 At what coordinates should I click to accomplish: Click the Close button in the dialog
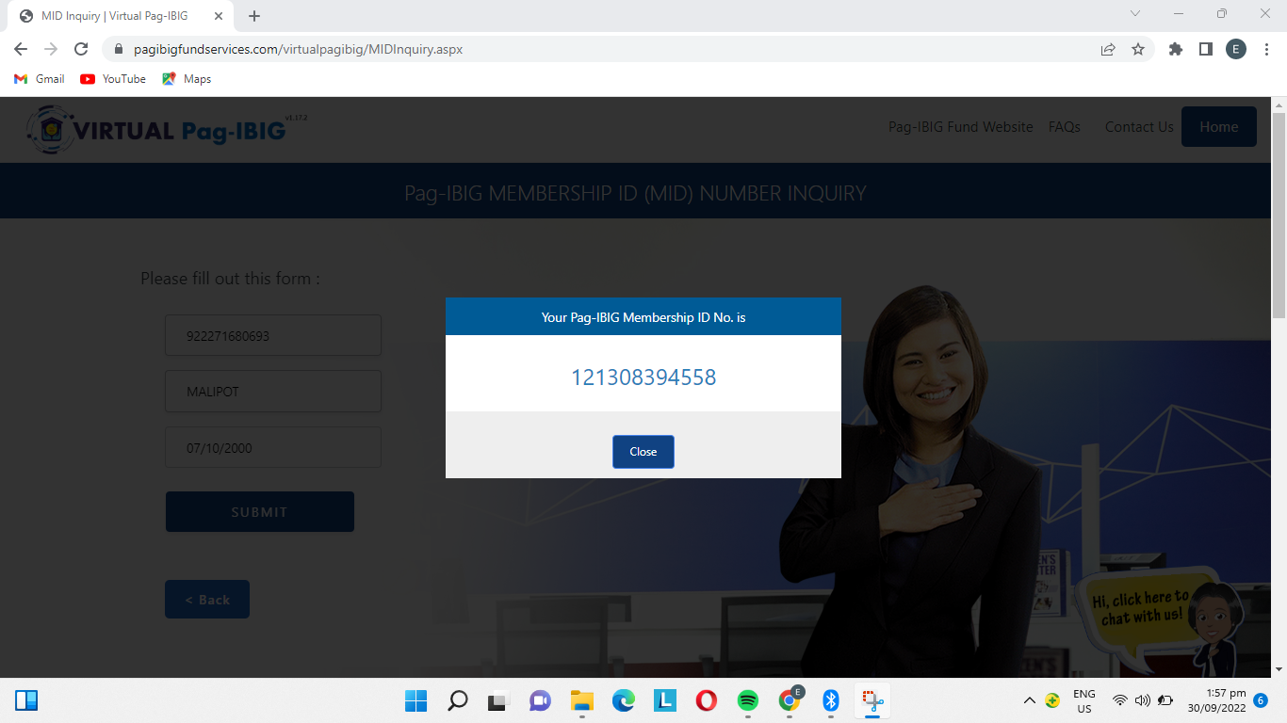[643, 452]
